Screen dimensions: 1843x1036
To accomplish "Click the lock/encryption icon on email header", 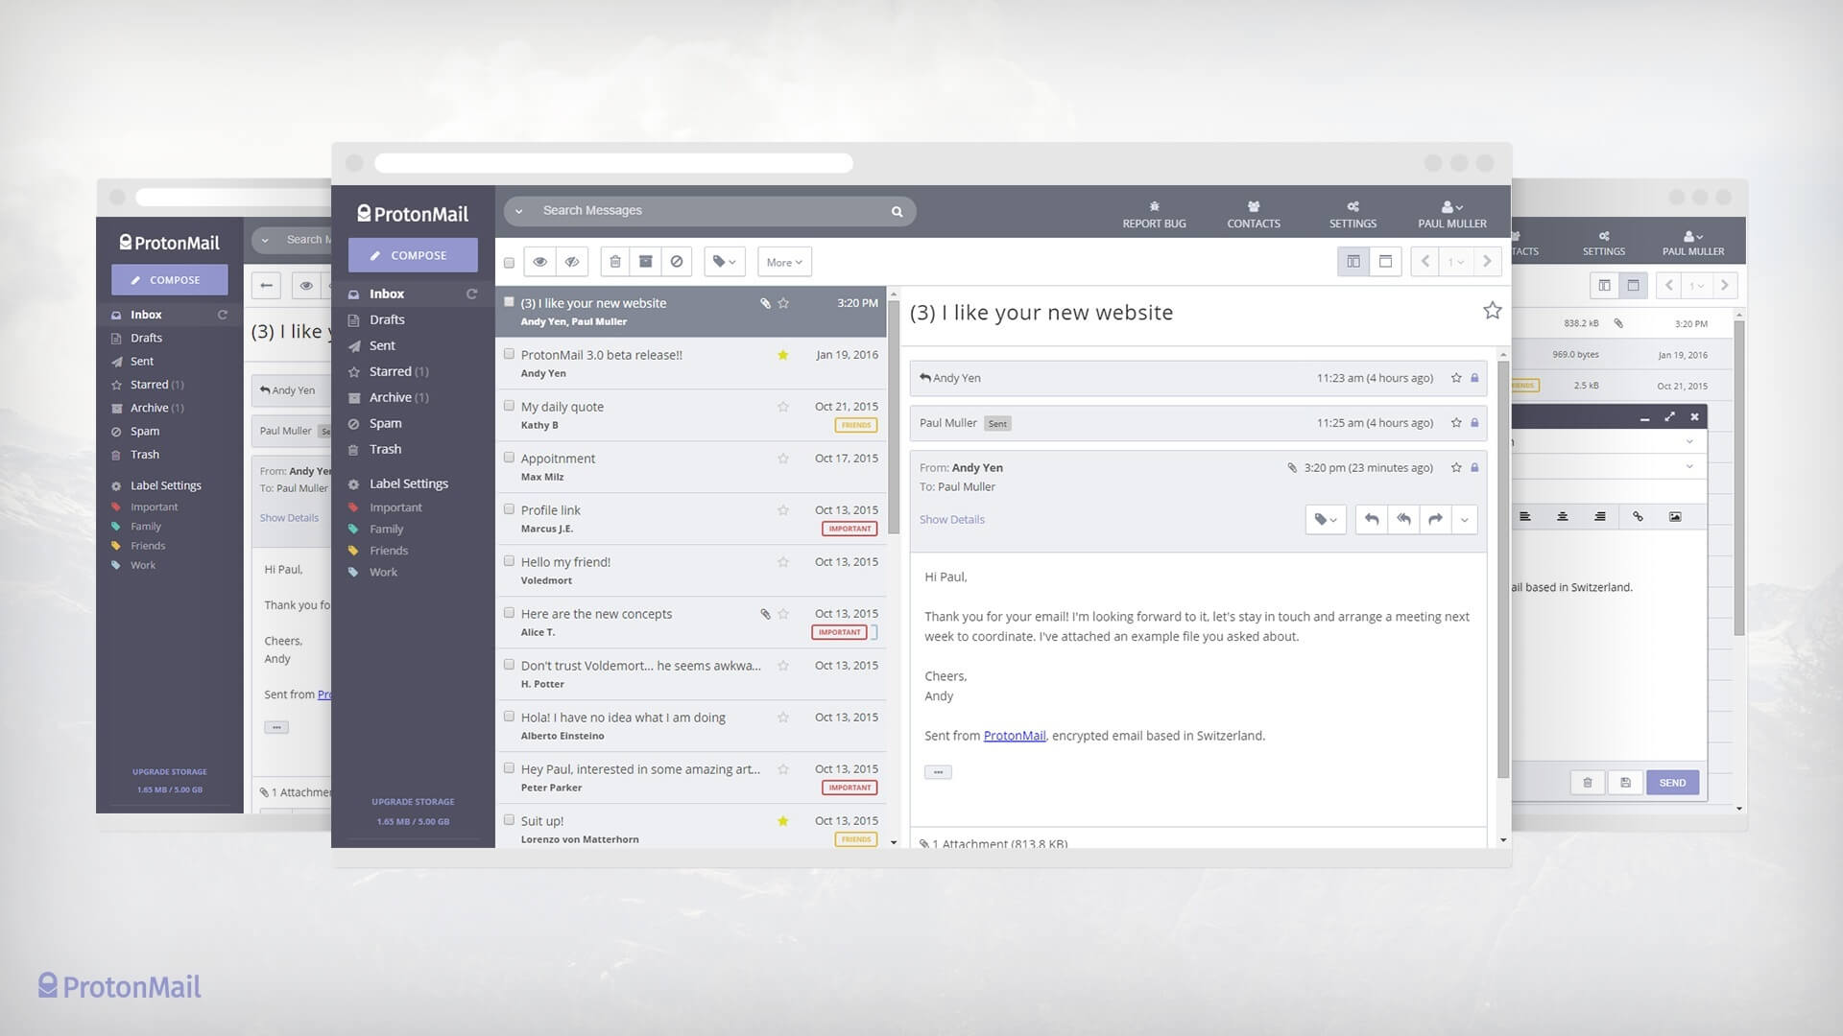I will pos(1474,467).
